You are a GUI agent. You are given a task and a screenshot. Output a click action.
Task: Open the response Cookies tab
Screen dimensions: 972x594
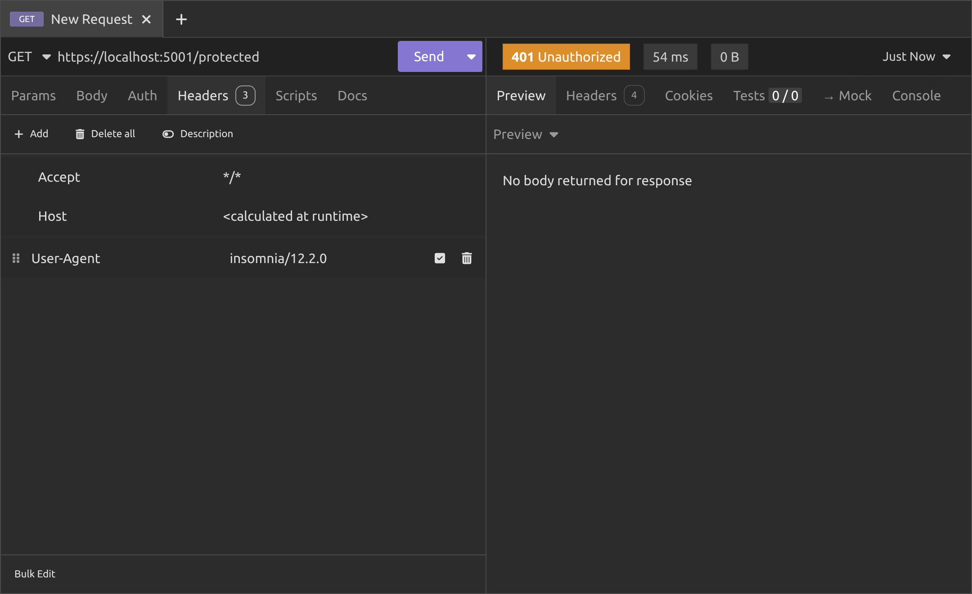(688, 96)
